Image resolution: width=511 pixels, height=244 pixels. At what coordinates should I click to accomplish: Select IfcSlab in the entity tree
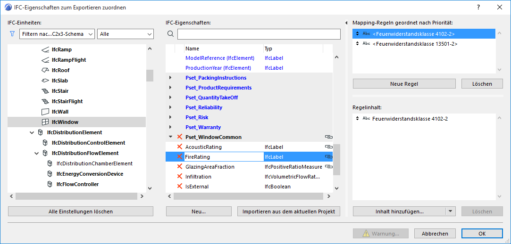(x=60, y=81)
